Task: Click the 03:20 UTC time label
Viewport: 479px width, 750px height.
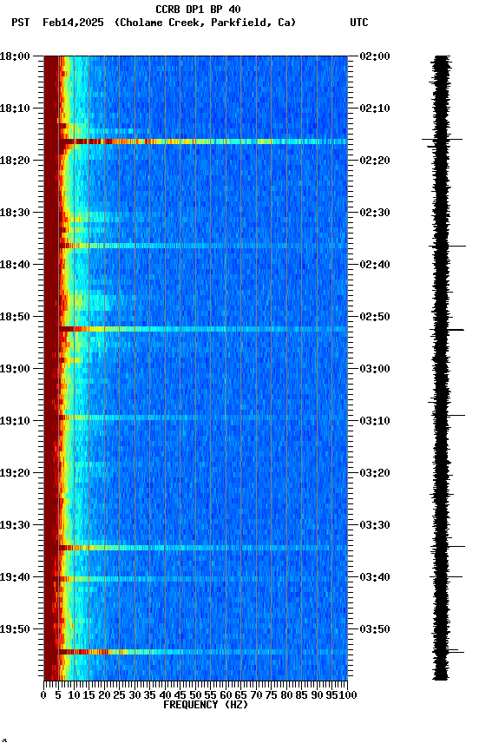Action: coord(375,473)
